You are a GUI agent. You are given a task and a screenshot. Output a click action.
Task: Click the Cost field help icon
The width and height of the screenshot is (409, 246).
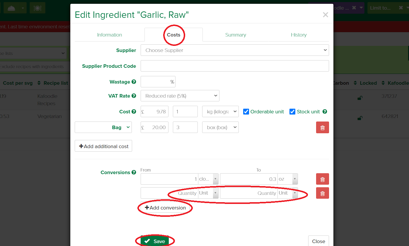tap(134, 111)
